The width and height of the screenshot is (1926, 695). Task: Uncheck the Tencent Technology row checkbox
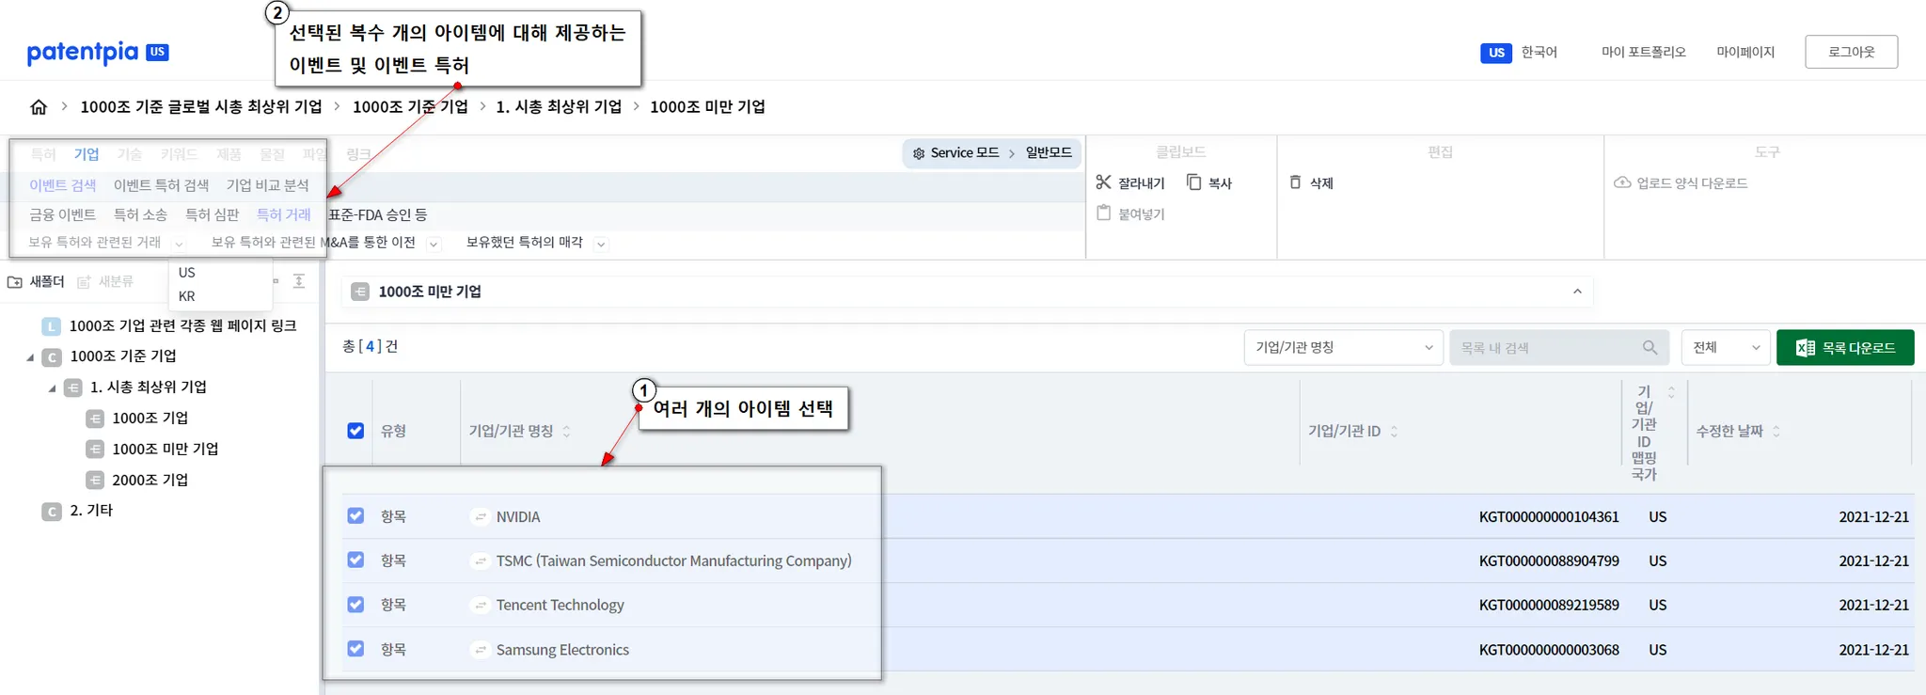(x=355, y=605)
